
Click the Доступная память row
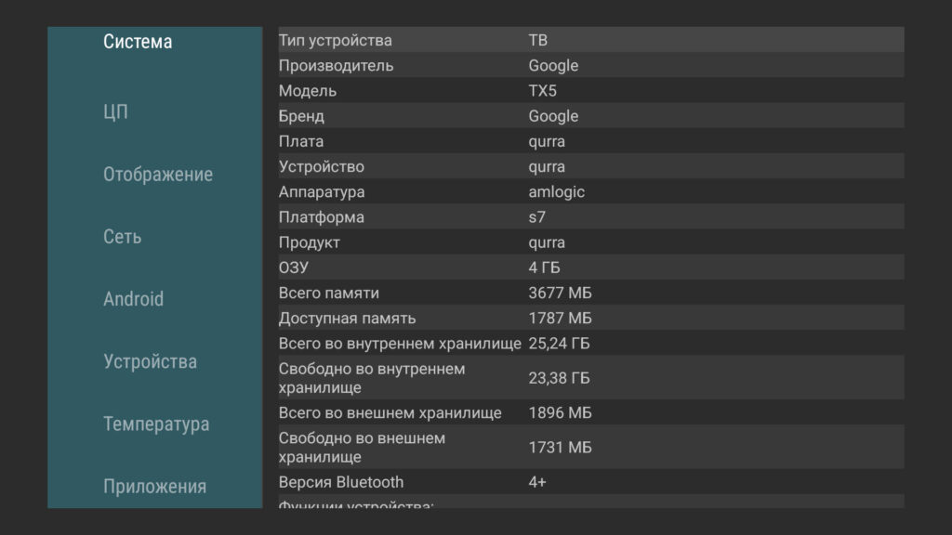tap(590, 318)
